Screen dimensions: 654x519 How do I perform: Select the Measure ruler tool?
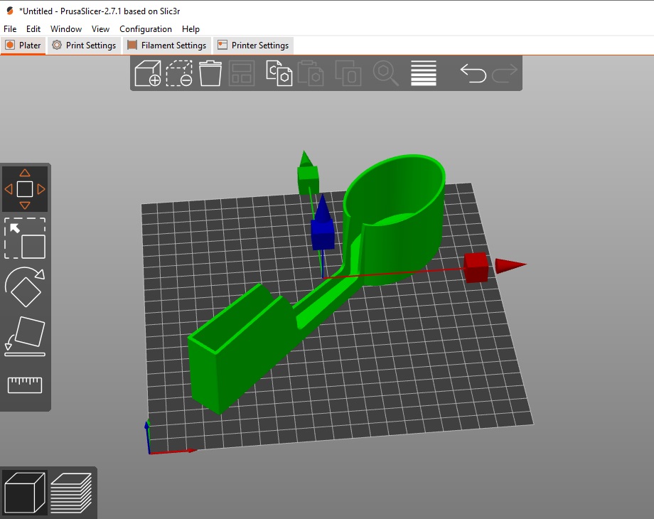point(25,385)
